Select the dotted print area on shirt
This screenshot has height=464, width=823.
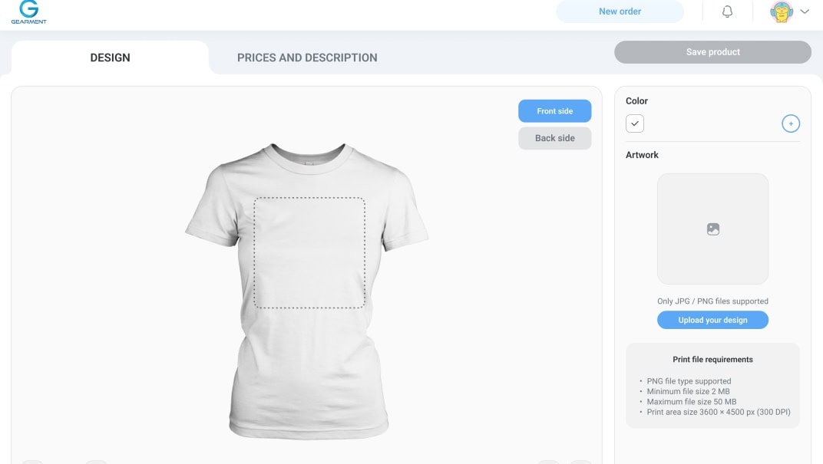tap(309, 253)
